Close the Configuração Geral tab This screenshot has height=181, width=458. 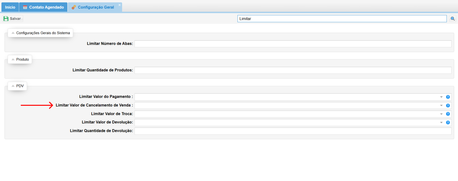(119, 5)
